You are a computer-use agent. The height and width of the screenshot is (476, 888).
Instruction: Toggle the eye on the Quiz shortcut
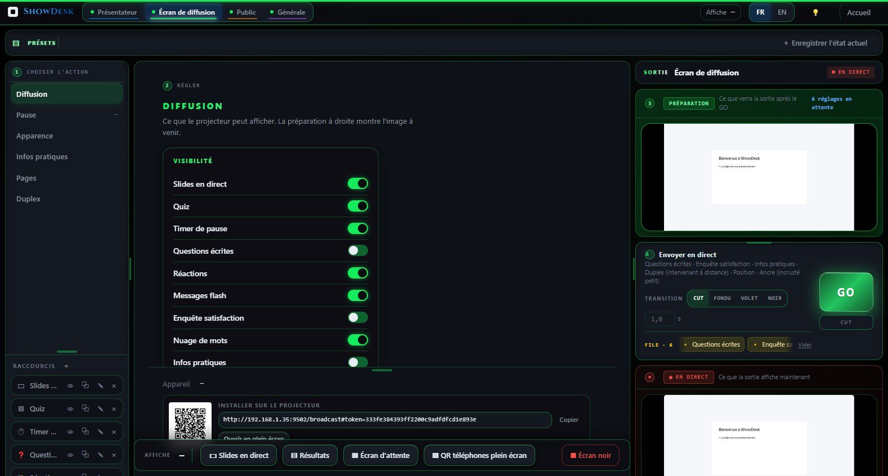70,409
